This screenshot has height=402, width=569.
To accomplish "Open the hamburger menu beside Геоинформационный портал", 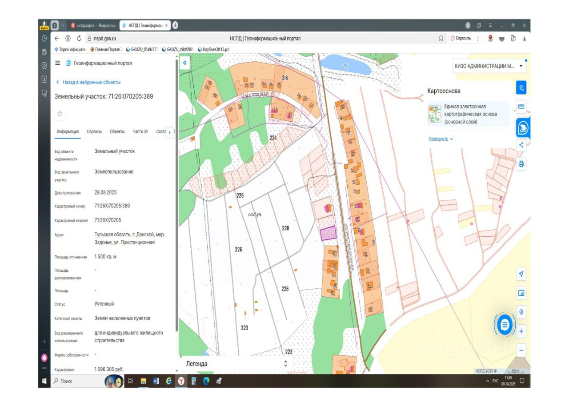I will [x=57, y=63].
